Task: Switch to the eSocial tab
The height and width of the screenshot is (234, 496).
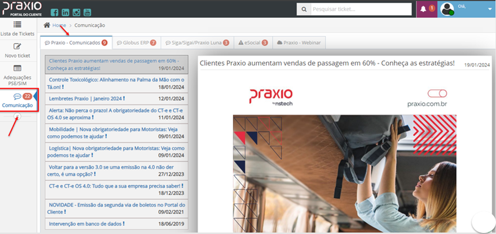Action: [253, 42]
